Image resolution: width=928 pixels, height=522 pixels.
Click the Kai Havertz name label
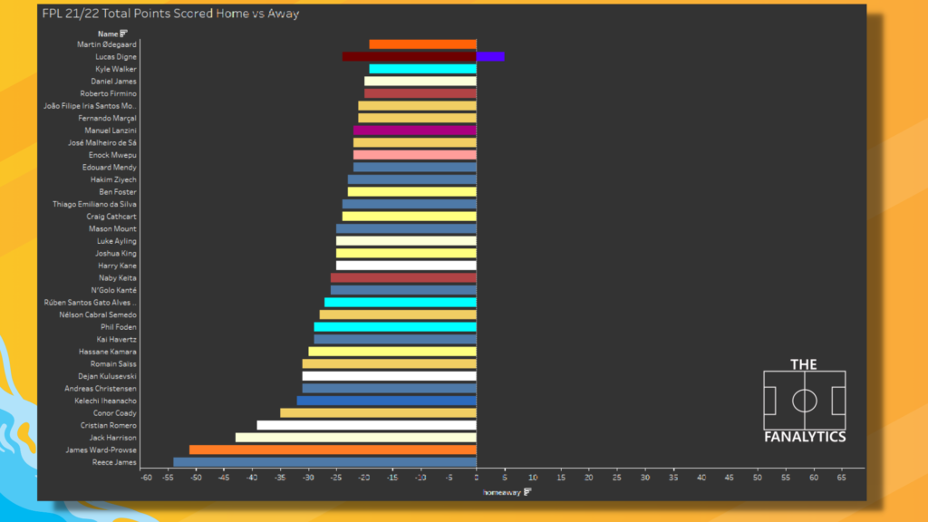click(117, 340)
